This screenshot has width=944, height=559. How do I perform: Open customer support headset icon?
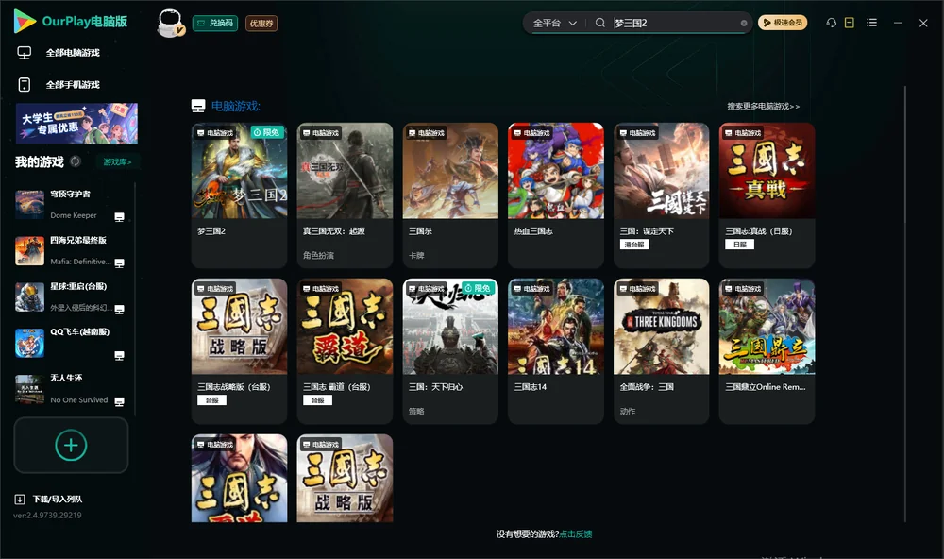(832, 23)
